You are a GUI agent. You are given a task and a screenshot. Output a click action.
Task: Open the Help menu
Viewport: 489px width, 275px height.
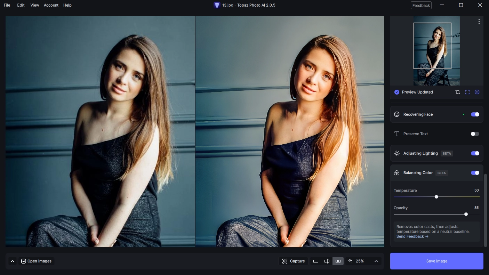coord(67,5)
